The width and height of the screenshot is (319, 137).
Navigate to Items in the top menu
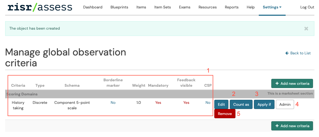click(x=141, y=7)
